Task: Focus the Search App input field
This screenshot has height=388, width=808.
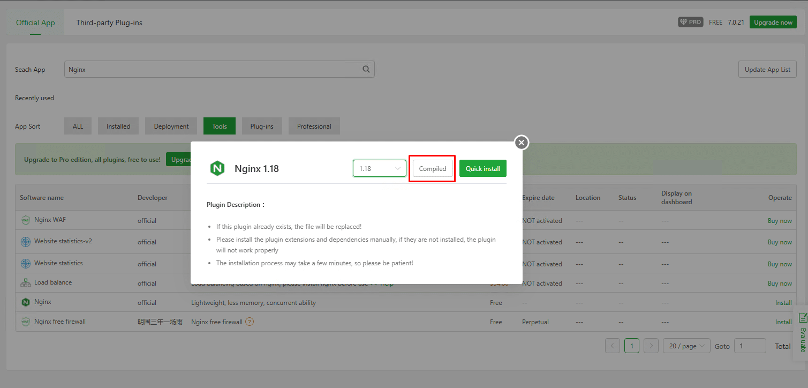Action: tap(220, 69)
